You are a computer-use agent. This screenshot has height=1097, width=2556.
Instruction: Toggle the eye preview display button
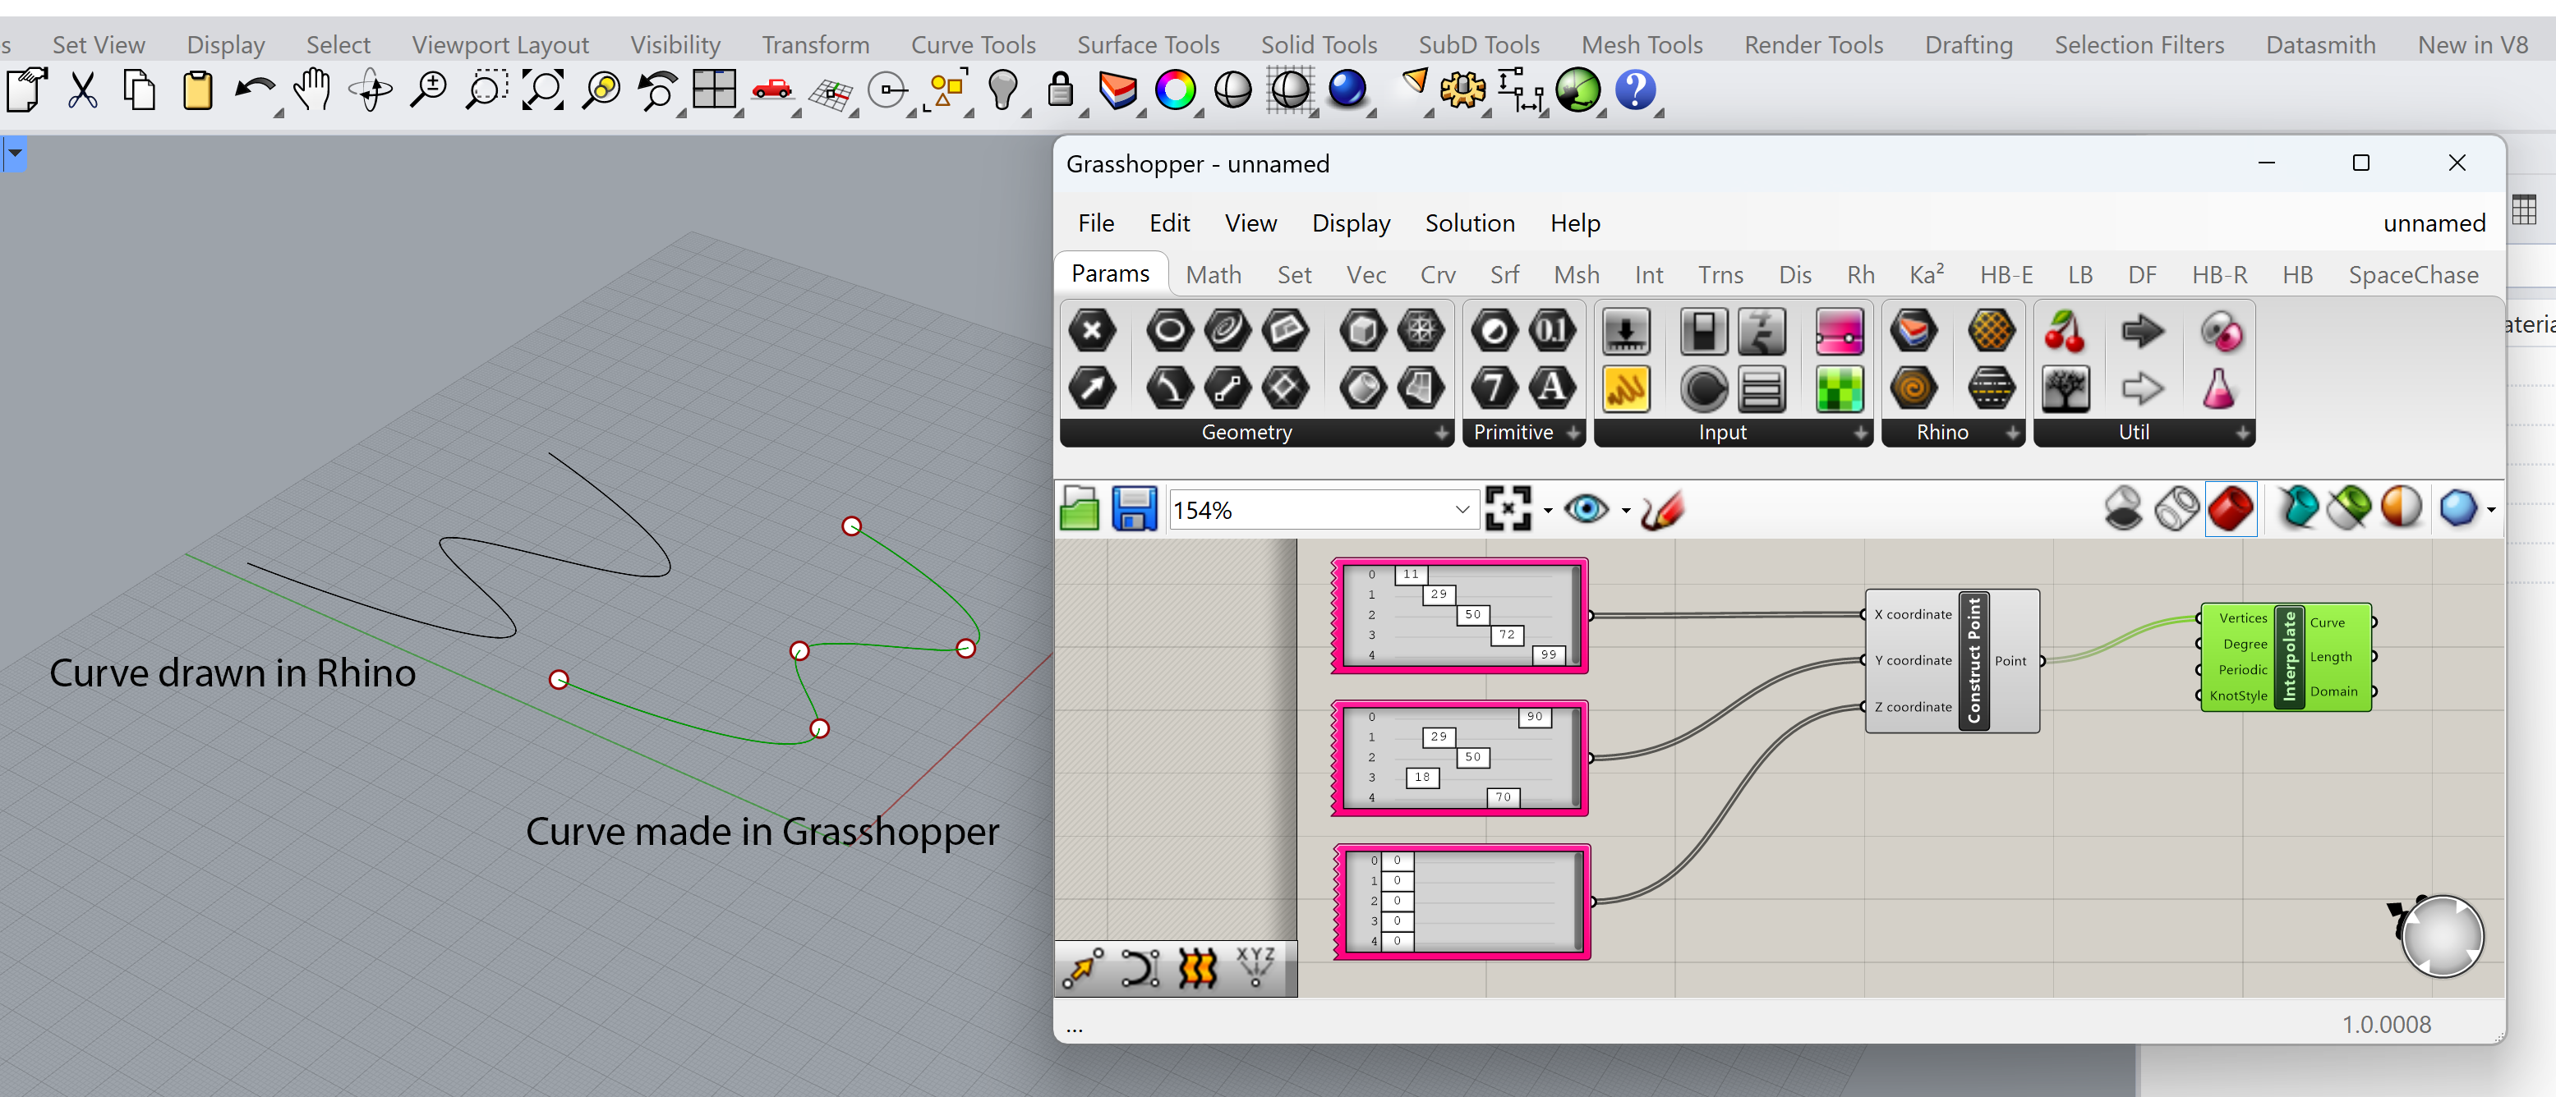click(x=1586, y=510)
